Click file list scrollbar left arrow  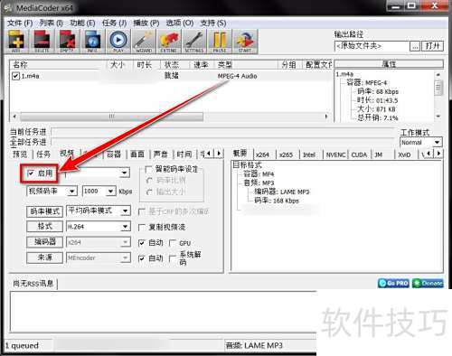14,117
